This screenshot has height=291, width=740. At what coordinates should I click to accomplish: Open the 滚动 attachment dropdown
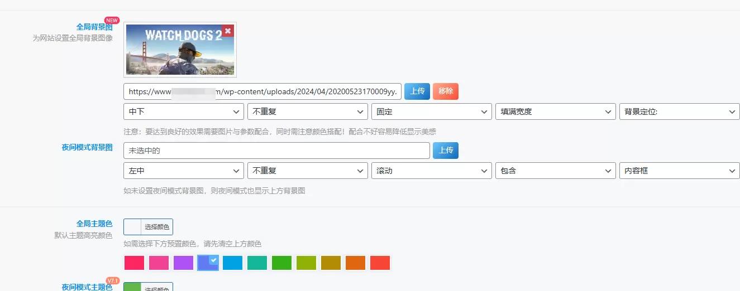click(432, 171)
